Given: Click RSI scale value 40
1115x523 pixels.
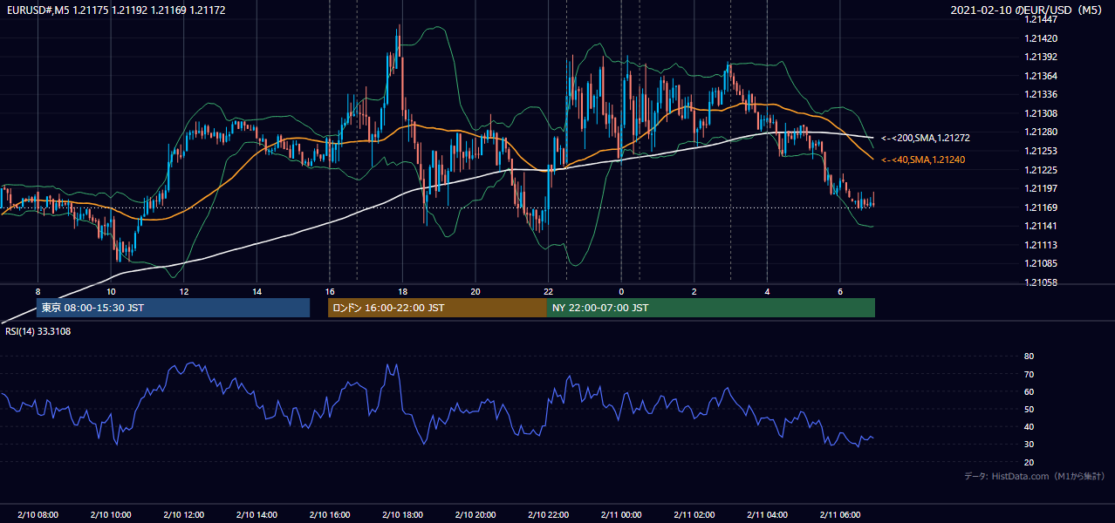Looking at the screenshot, I should pos(1029,426).
